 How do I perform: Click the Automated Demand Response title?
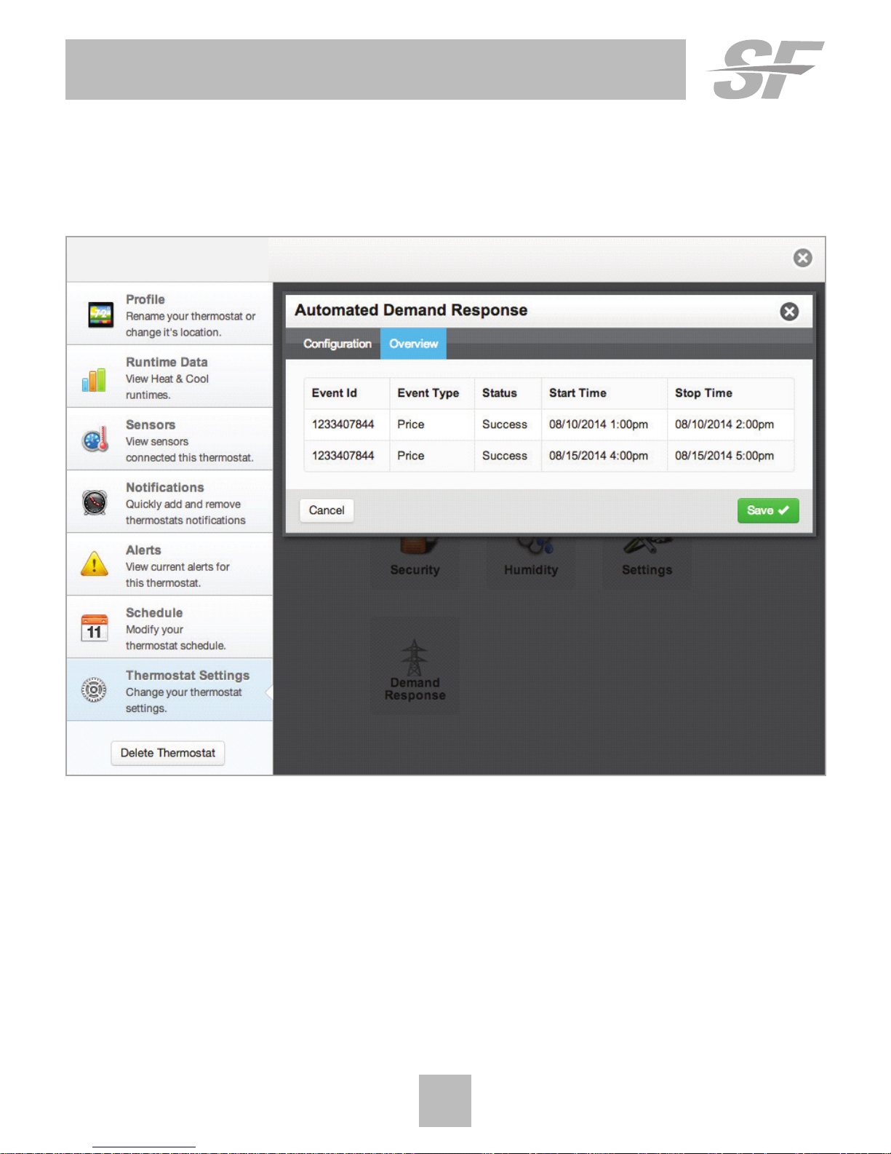click(411, 310)
